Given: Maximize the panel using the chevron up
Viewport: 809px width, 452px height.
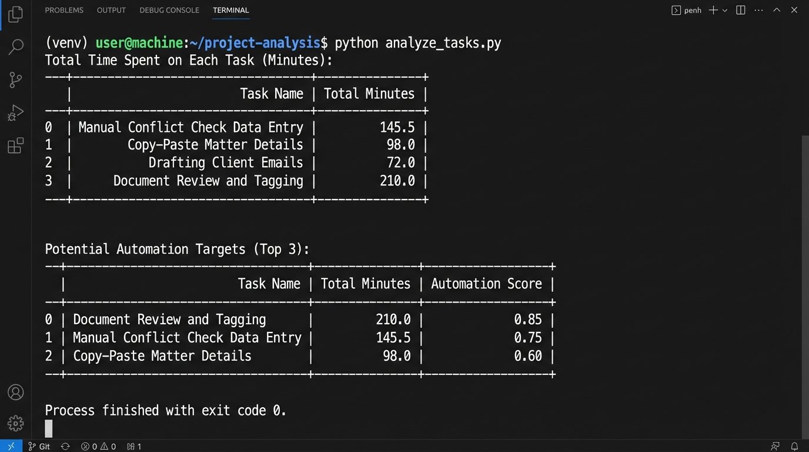Looking at the screenshot, I should [x=777, y=10].
